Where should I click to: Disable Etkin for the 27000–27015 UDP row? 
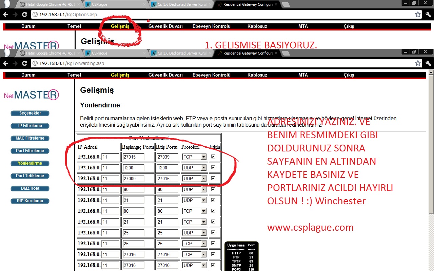click(x=213, y=178)
